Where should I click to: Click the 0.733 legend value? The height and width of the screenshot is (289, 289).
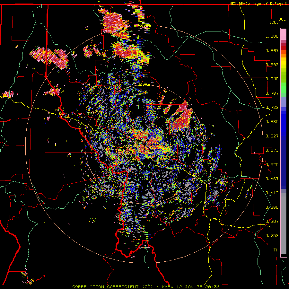[x=272, y=108]
